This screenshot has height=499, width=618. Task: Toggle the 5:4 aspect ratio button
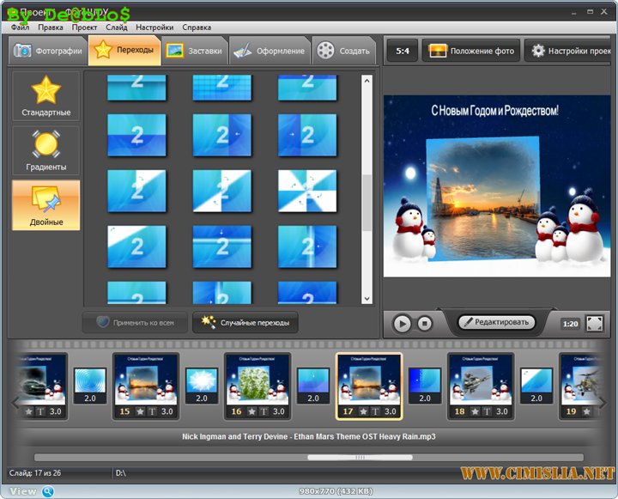pos(403,51)
